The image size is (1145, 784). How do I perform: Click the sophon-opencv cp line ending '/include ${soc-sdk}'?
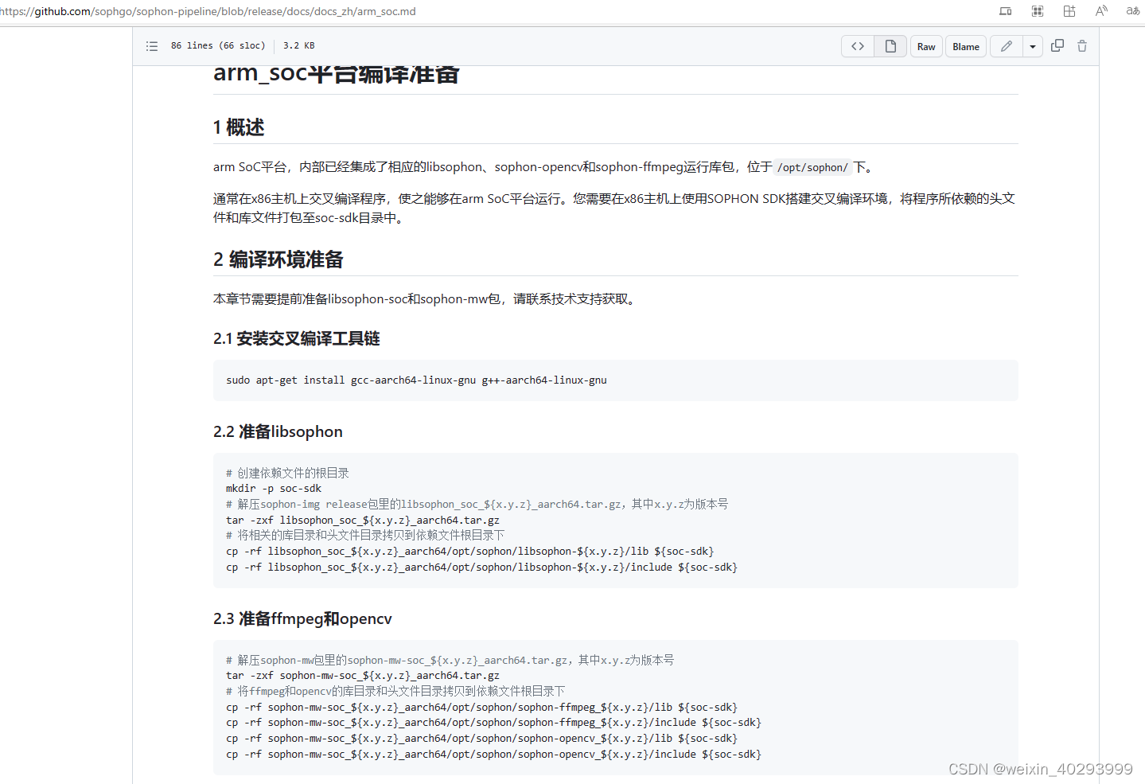tap(493, 754)
